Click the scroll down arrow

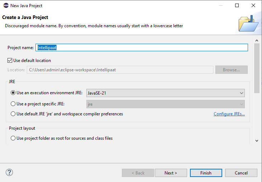[x=257, y=141]
